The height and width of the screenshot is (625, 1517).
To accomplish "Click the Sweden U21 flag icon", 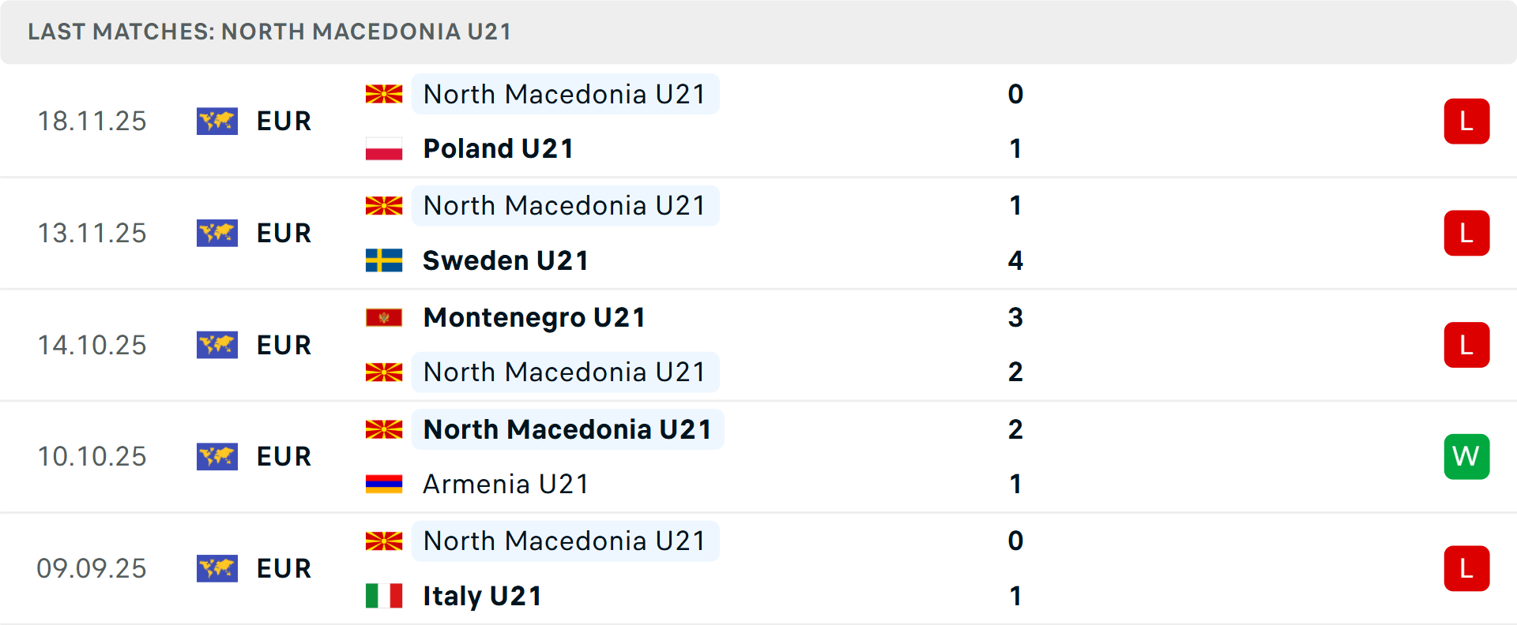I will point(382,260).
